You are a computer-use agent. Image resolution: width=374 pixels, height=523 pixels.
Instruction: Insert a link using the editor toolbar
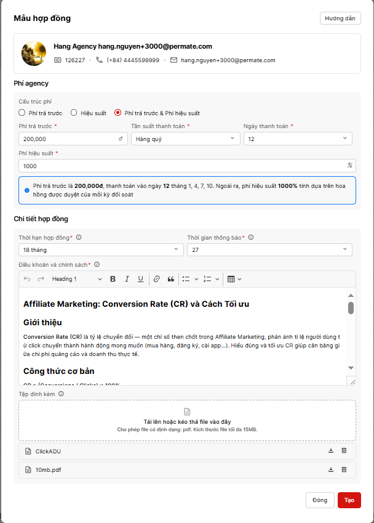point(156,279)
